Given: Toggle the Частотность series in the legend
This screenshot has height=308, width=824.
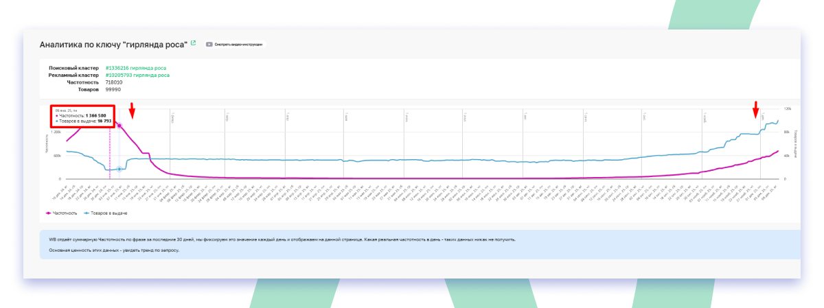Looking at the screenshot, I should coord(62,213).
